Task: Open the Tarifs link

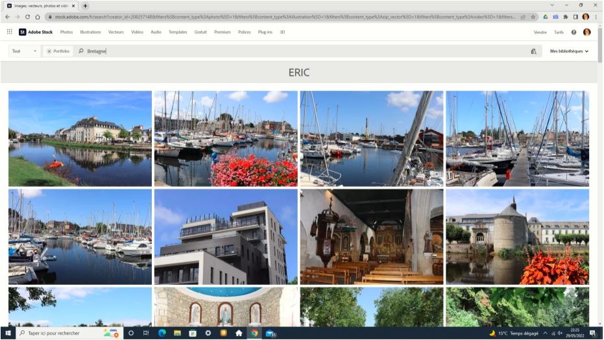Action: (559, 32)
